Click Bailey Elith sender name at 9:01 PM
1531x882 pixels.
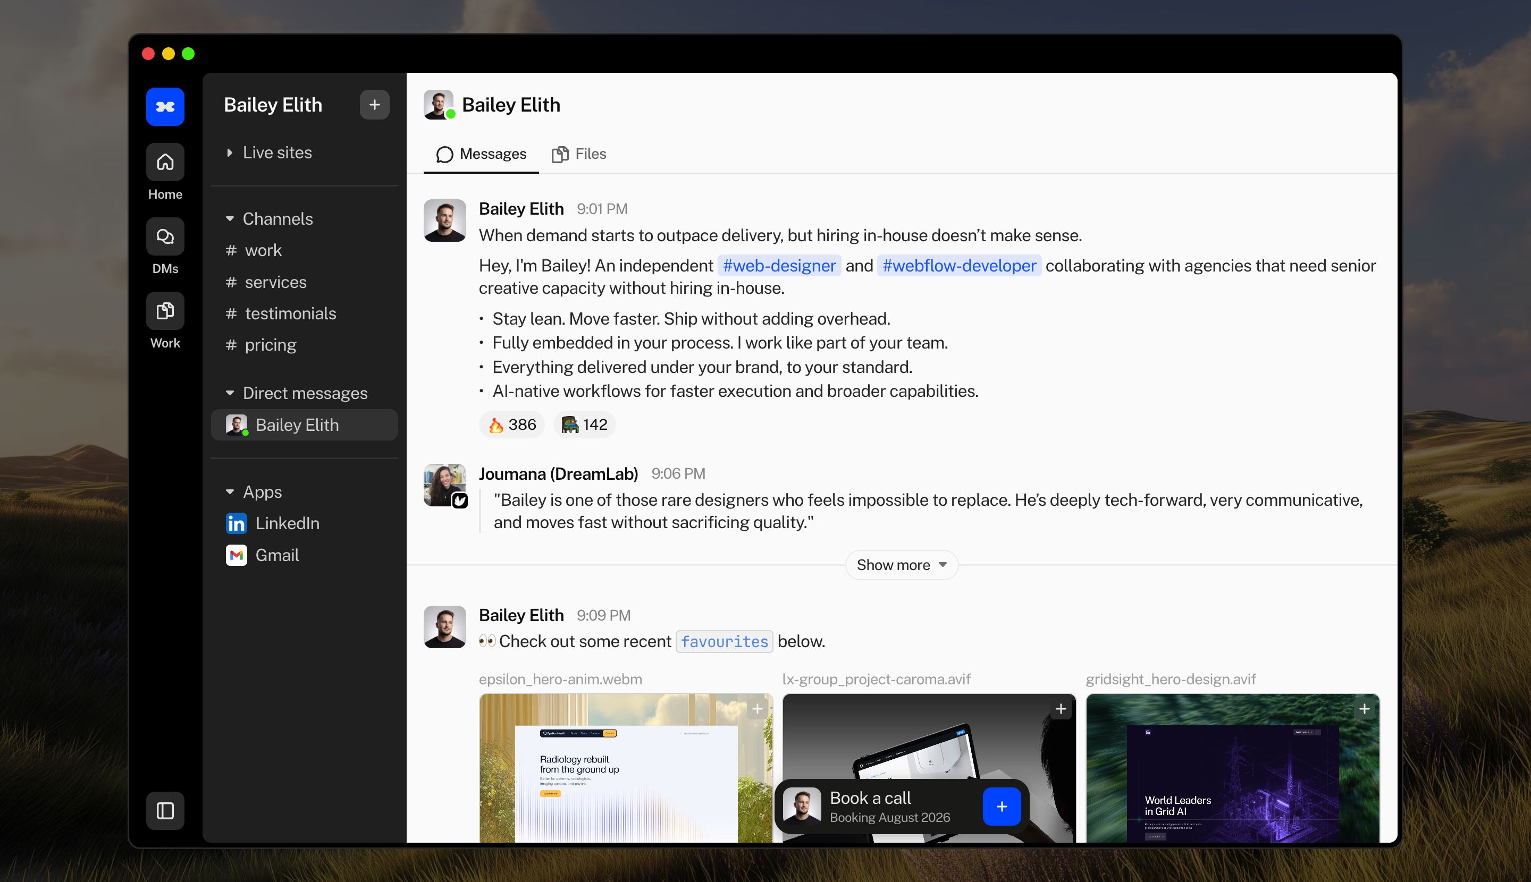[x=521, y=209]
